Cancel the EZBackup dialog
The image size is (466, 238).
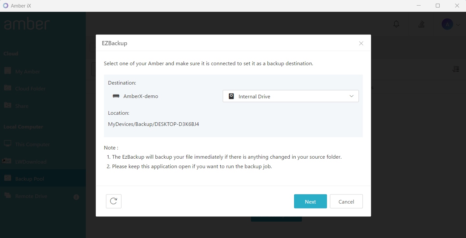click(346, 201)
